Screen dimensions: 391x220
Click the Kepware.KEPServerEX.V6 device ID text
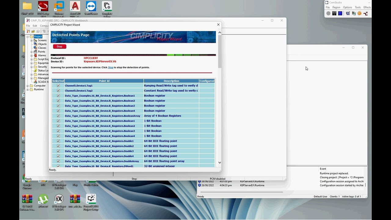click(100, 62)
